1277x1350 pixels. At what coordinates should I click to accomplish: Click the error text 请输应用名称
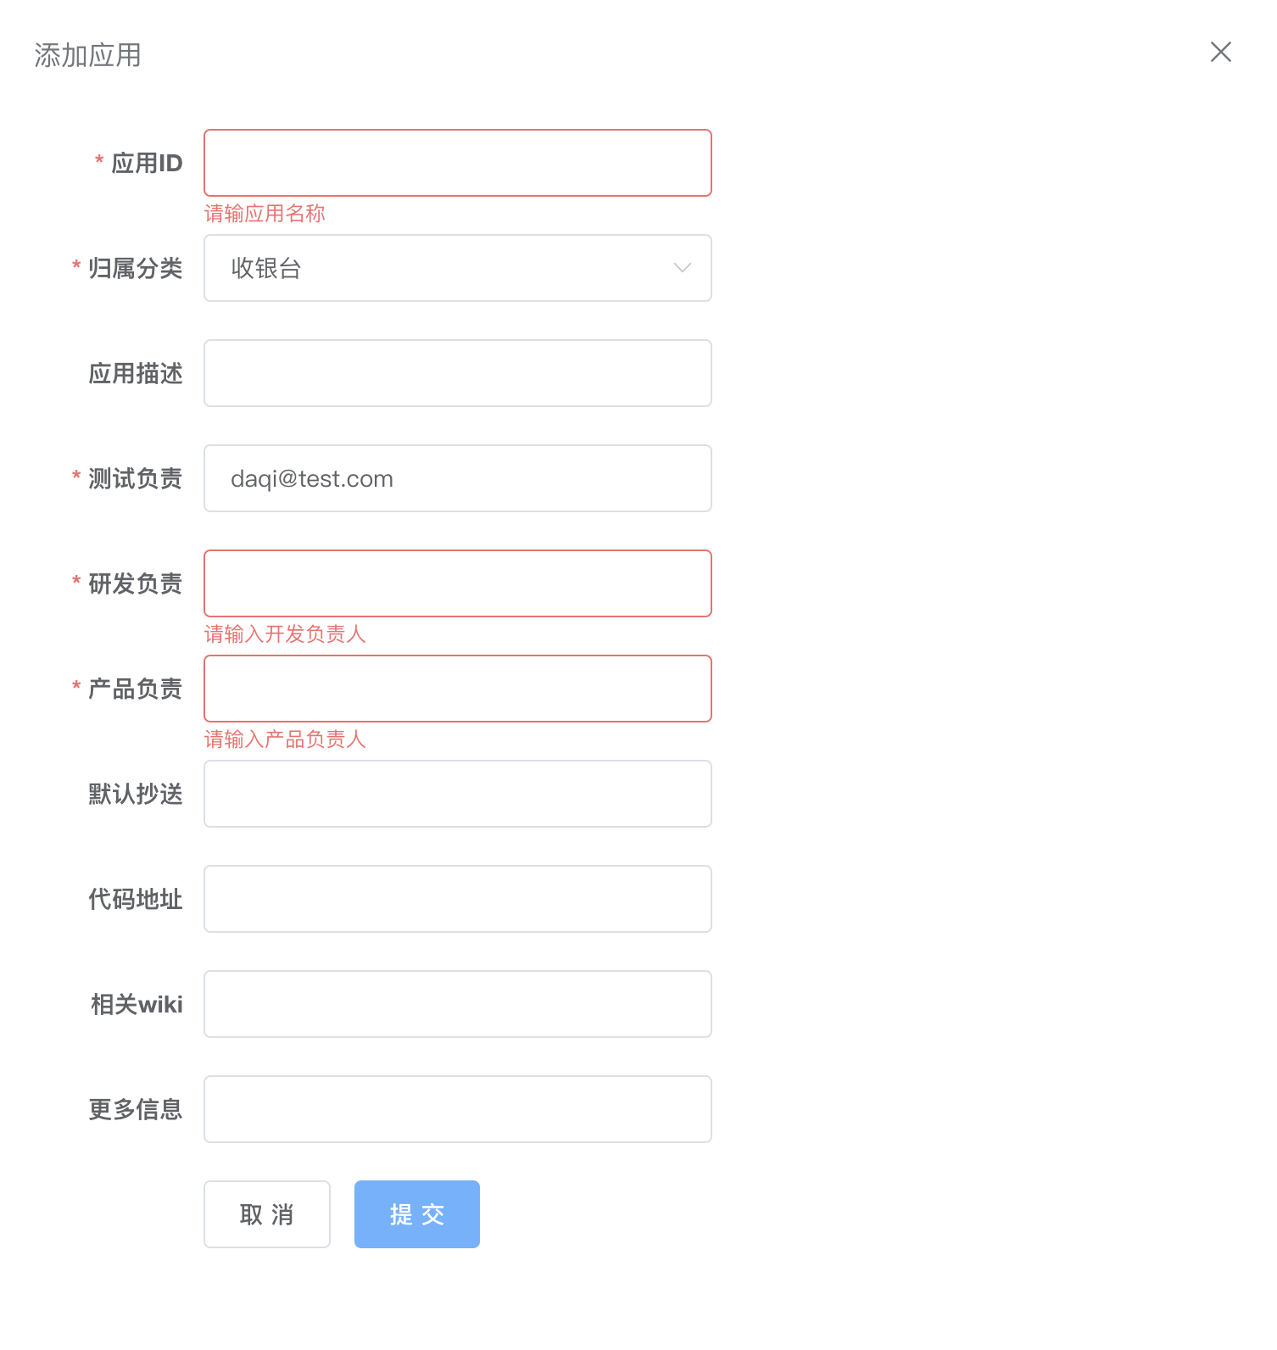[265, 214]
